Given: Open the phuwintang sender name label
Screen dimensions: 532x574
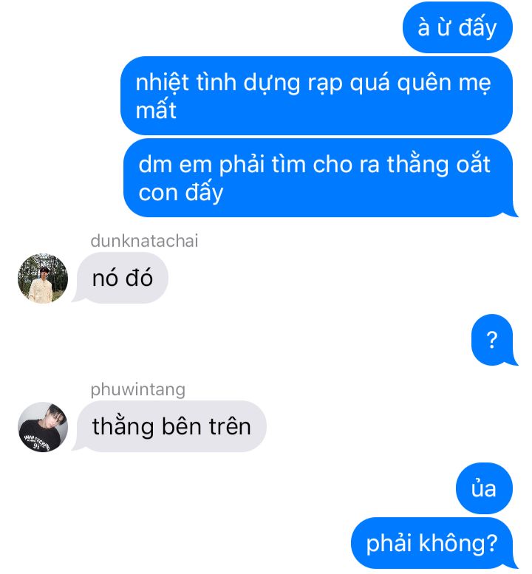Looking at the screenshot, I should click(x=137, y=389).
